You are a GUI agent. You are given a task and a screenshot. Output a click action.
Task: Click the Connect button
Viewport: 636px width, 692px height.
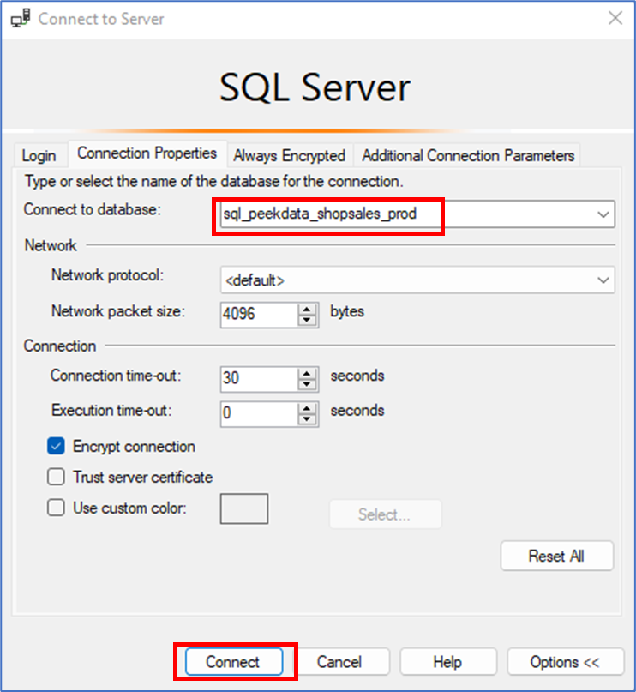point(234,661)
